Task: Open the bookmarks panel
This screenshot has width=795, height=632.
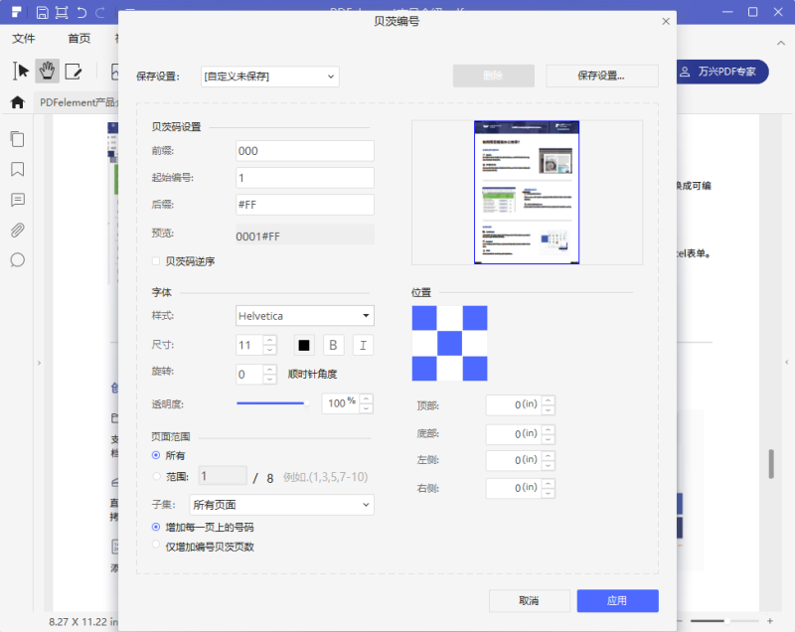Action: pyautogui.click(x=16, y=170)
